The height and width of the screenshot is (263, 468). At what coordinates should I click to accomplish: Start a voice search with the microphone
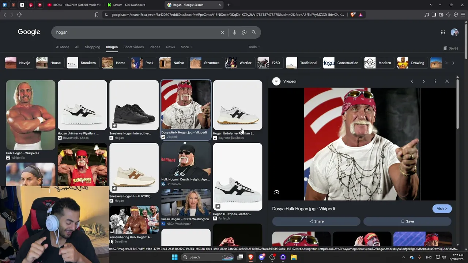click(x=234, y=32)
